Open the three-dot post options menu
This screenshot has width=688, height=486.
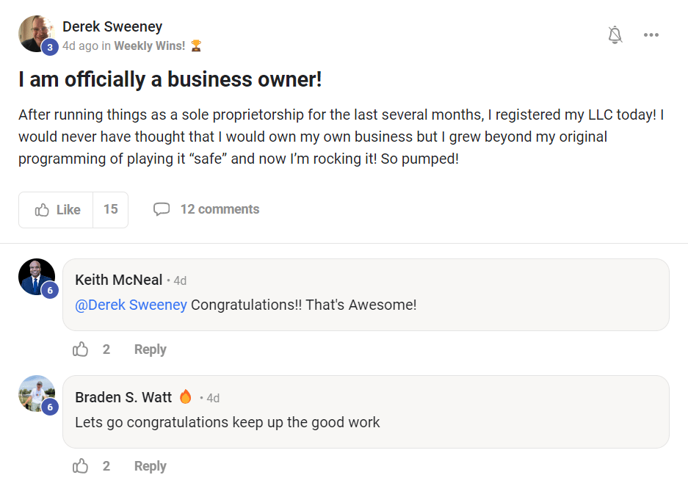(651, 35)
